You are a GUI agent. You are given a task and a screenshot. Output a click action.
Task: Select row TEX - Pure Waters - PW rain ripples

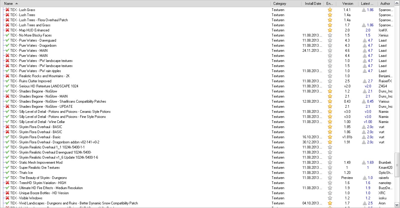[198, 71]
